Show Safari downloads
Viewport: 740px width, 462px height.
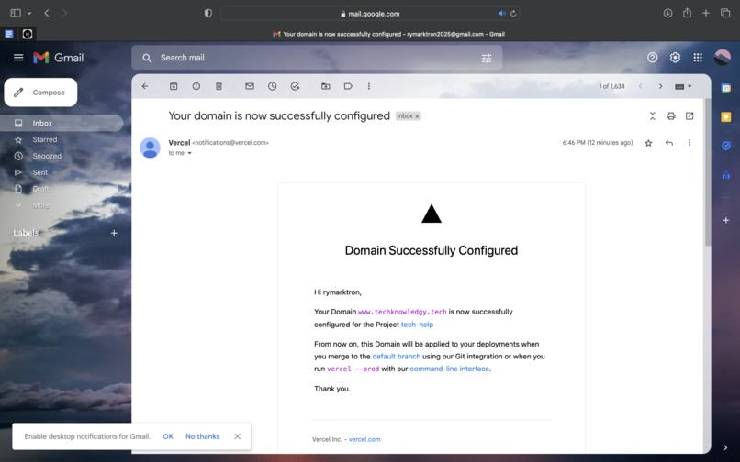point(667,13)
